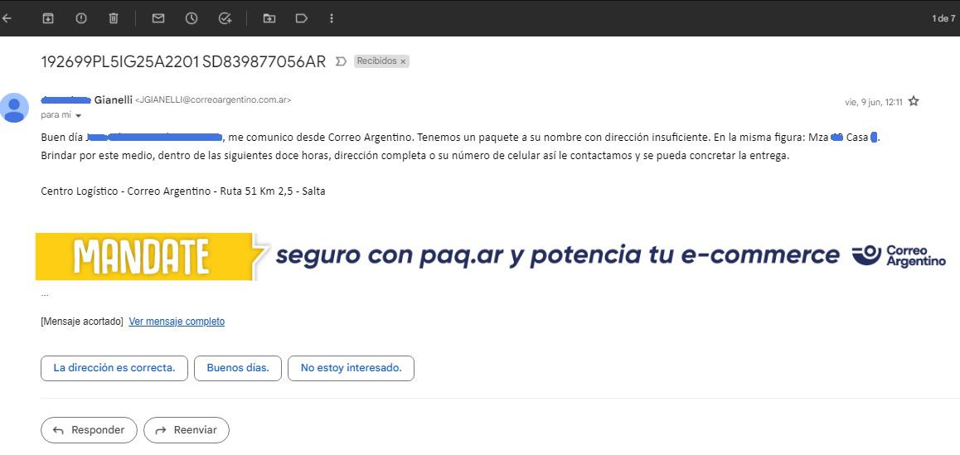Snooze this email with clock icon
Screen dimensions: 960x455
click(x=192, y=18)
